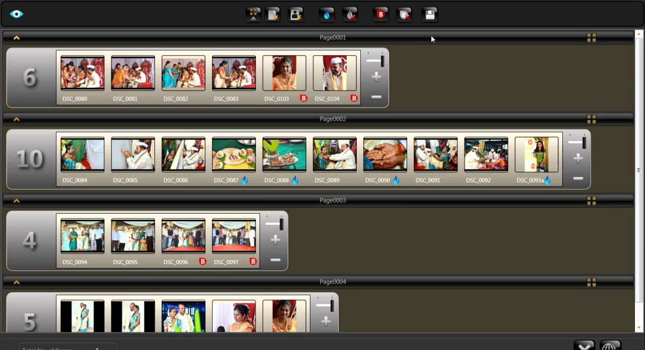Screen dimensions: 645x350
Task: Collapse the Page0001 section
Action: click(x=17, y=38)
